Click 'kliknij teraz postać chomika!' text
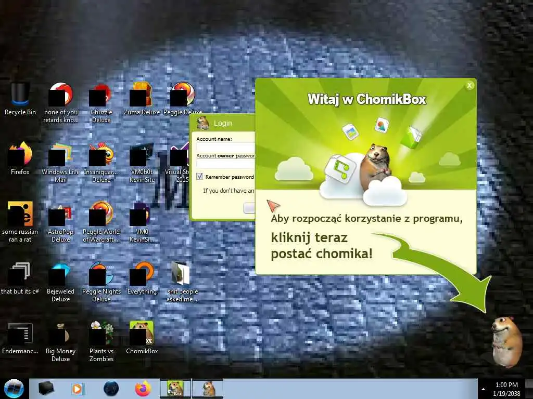This screenshot has width=533, height=399. tap(322, 246)
